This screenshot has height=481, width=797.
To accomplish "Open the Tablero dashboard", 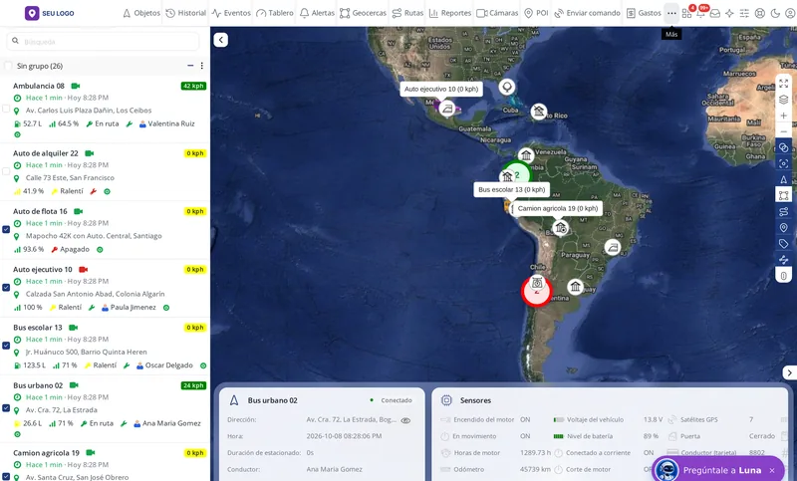I will point(275,13).
